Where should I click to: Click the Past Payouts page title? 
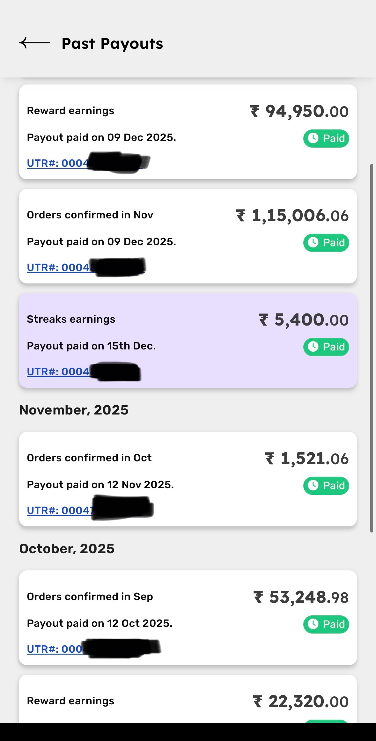112,44
